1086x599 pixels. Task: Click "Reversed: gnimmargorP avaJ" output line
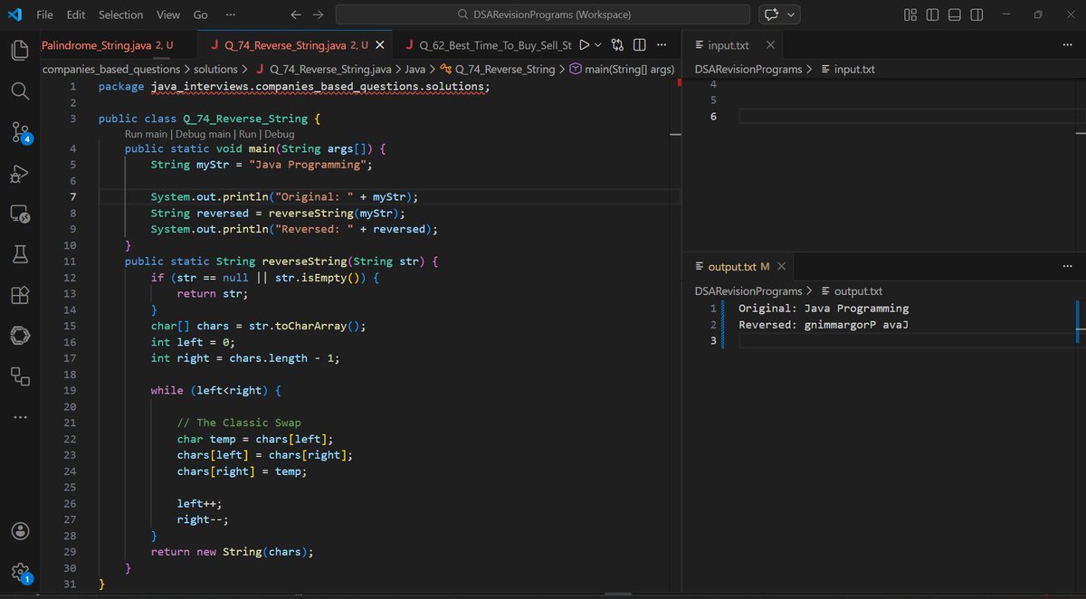[x=824, y=325]
